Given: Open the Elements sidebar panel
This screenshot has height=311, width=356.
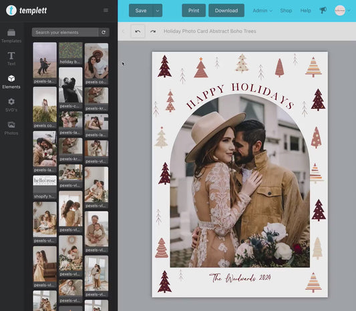Looking at the screenshot, I should coord(11,82).
